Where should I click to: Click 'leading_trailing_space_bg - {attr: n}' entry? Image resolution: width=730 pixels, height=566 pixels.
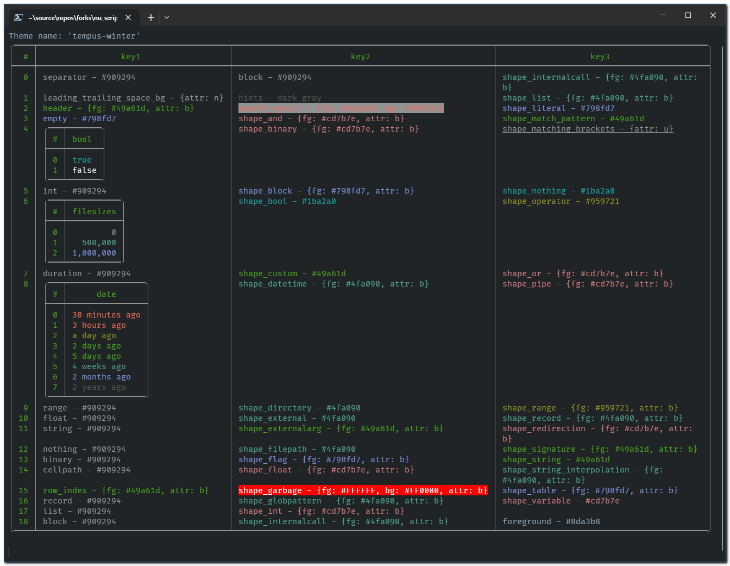pos(133,98)
